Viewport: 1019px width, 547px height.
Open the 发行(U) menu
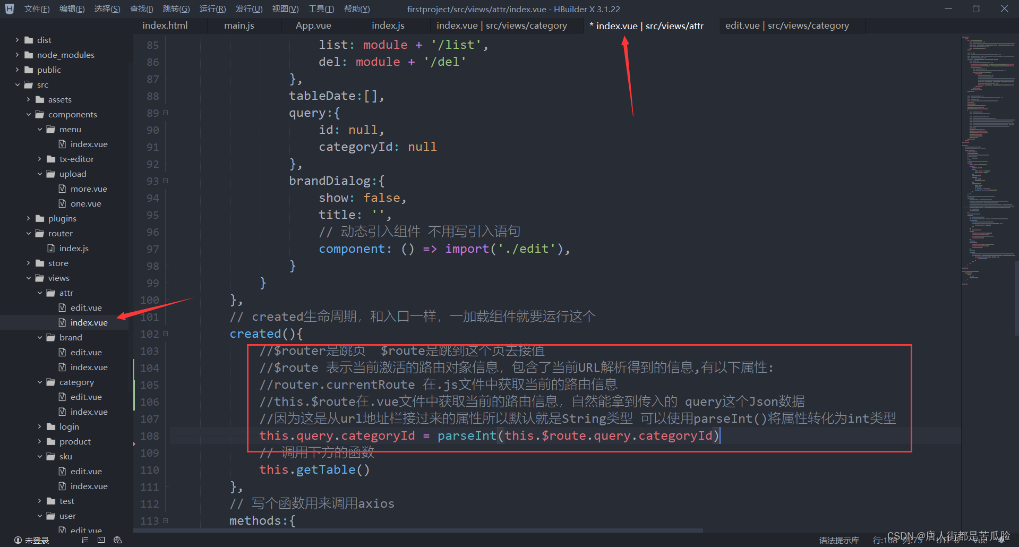(x=249, y=9)
